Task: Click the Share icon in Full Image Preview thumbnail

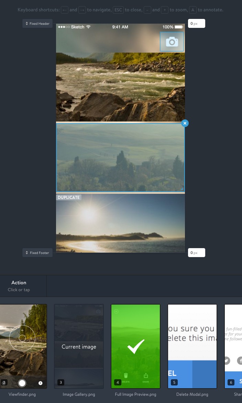Action: [145, 376]
